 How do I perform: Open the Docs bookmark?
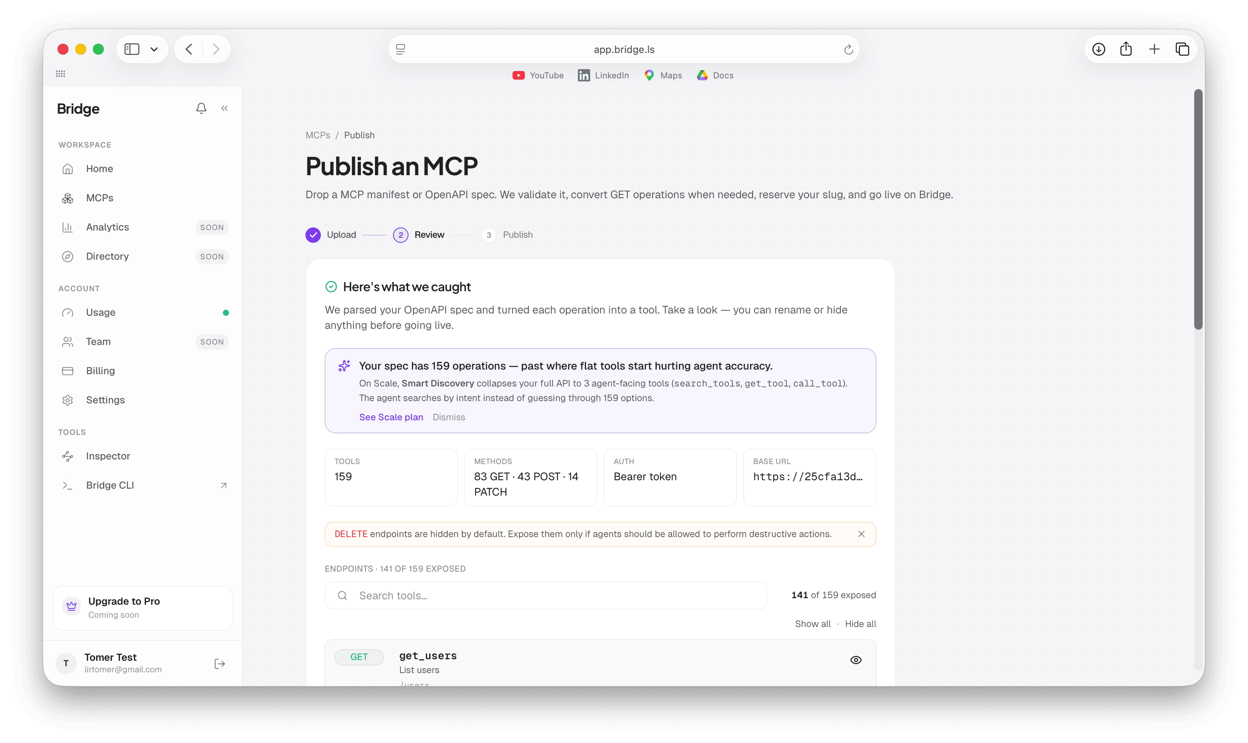pos(715,75)
